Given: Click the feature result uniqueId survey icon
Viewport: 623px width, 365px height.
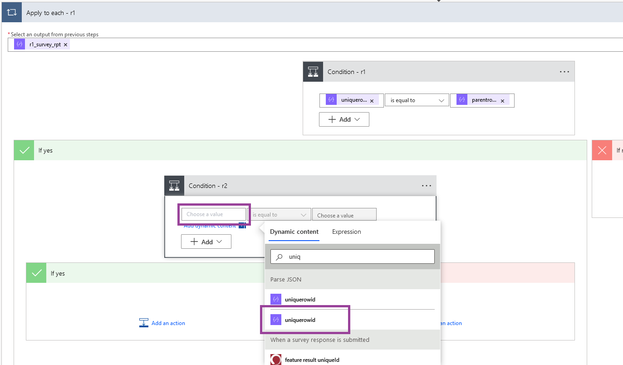Looking at the screenshot, I should 275,359.
